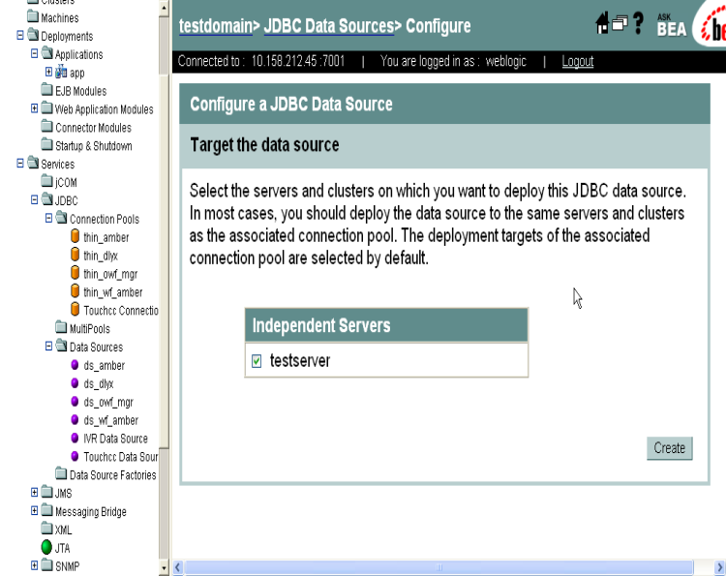This screenshot has width=726, height=576.
Task: Click the purple ds_wf_amber data source icon
Action: point(75,419)
